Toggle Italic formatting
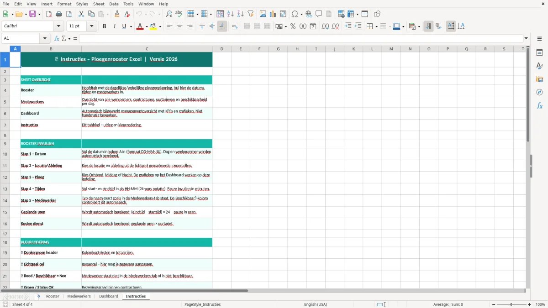The height and width of the screenshot is (308, 548). coord(114,26)
